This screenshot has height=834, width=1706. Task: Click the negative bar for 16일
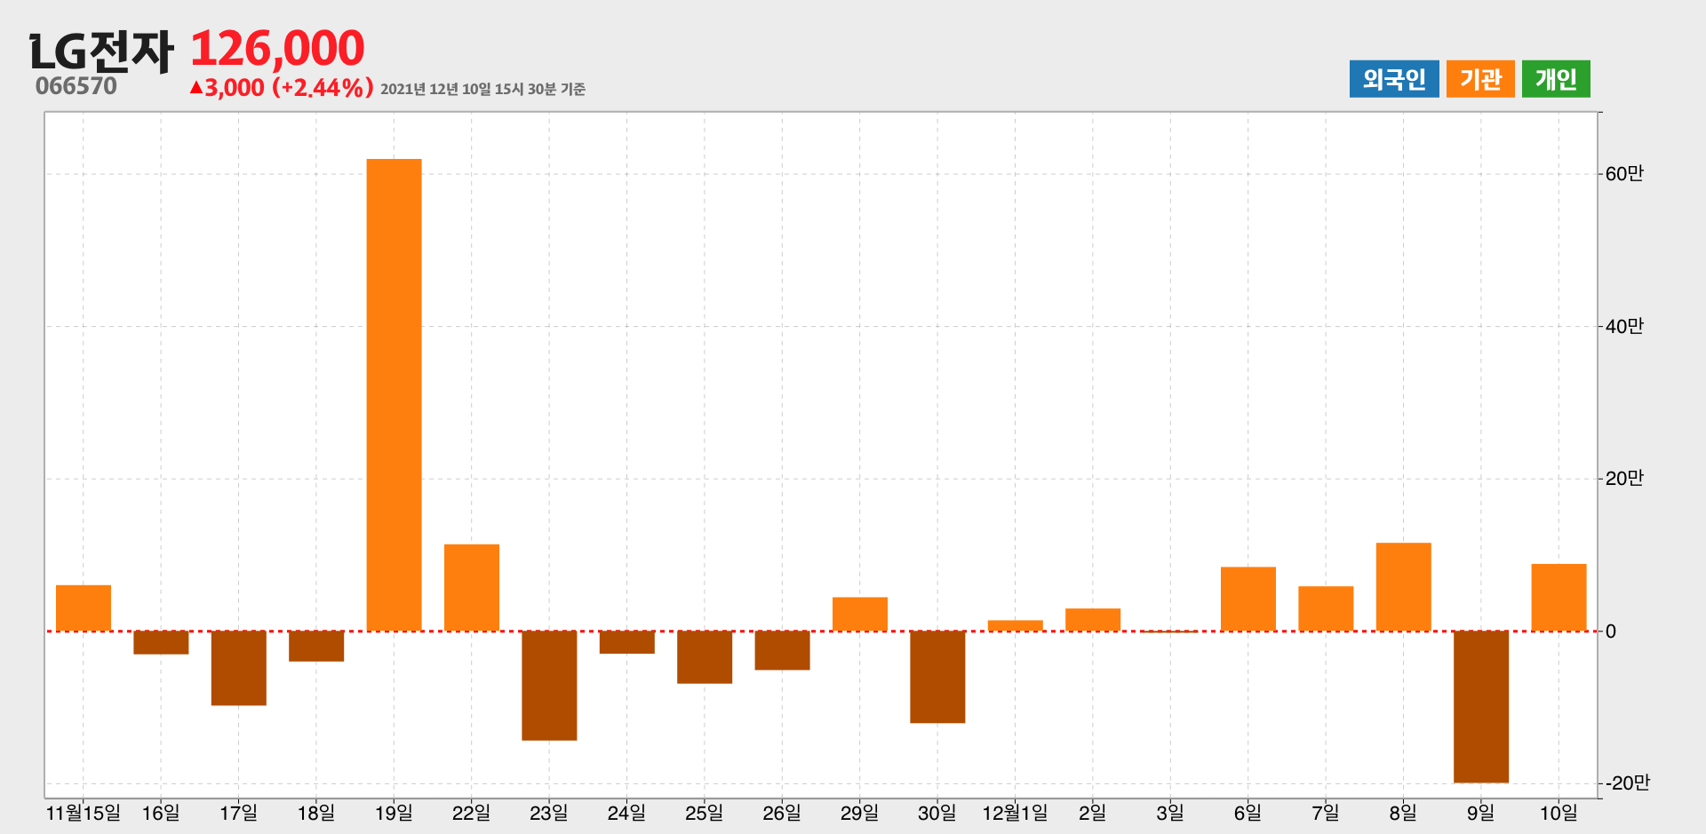point(161,643)
